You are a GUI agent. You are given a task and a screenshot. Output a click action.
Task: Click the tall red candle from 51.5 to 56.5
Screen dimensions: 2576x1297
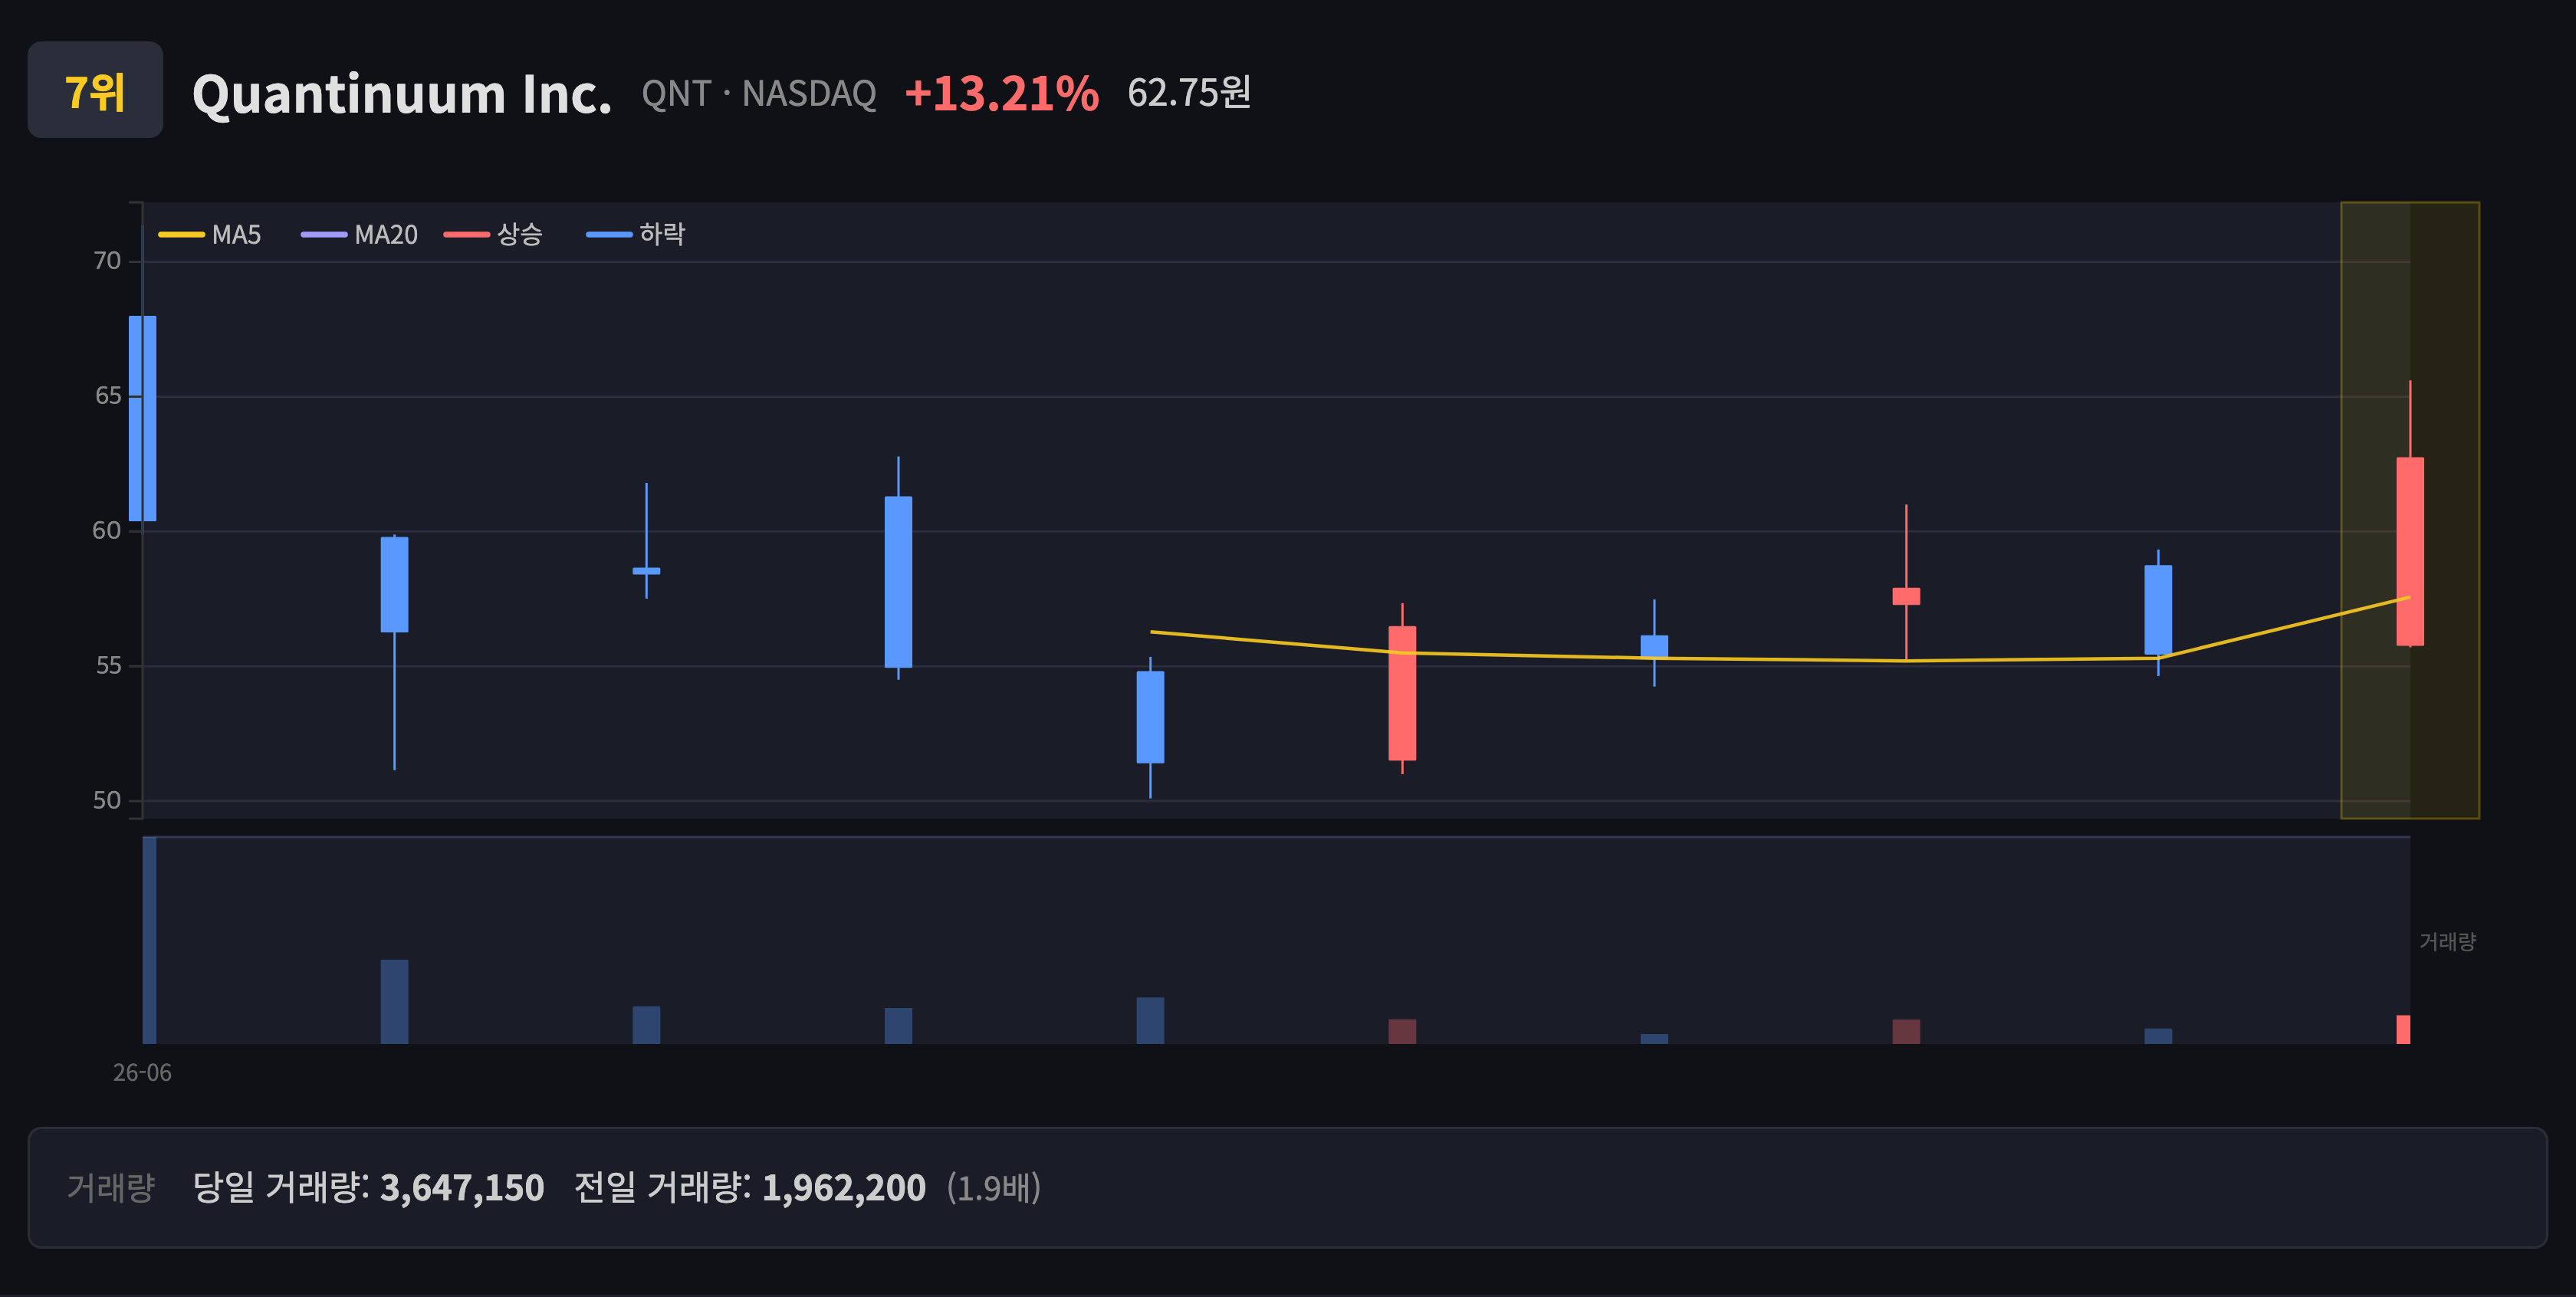(x=1402, y=693)
